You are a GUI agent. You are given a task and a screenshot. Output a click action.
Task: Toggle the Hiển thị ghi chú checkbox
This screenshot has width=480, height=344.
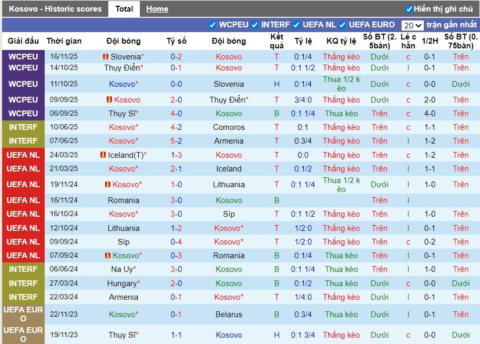coord(409,9)
